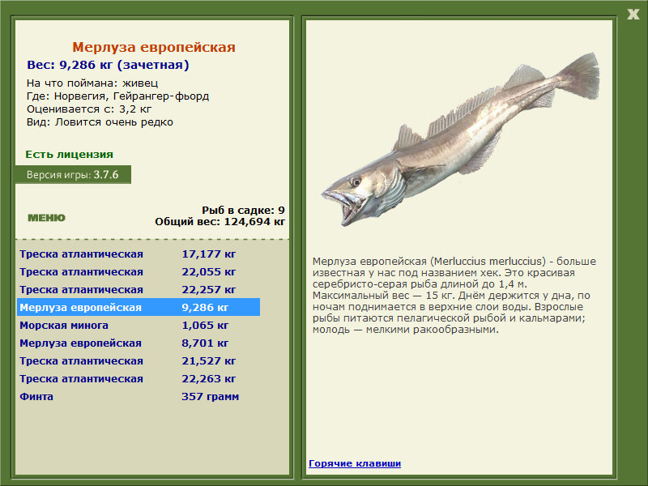Open the Горячие клавиши link
Screen dimensions: 648x486
pos(355,463)
